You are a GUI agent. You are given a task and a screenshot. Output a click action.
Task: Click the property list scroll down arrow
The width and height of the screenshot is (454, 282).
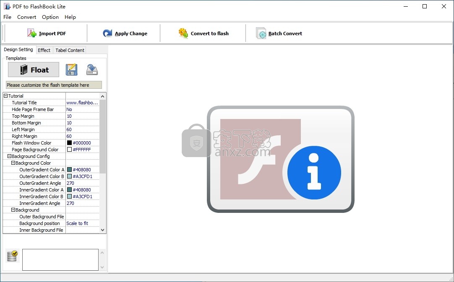[102, 230]
